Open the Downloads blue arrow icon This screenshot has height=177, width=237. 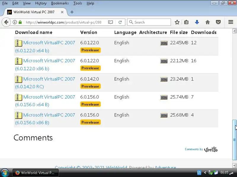point(197,22)
